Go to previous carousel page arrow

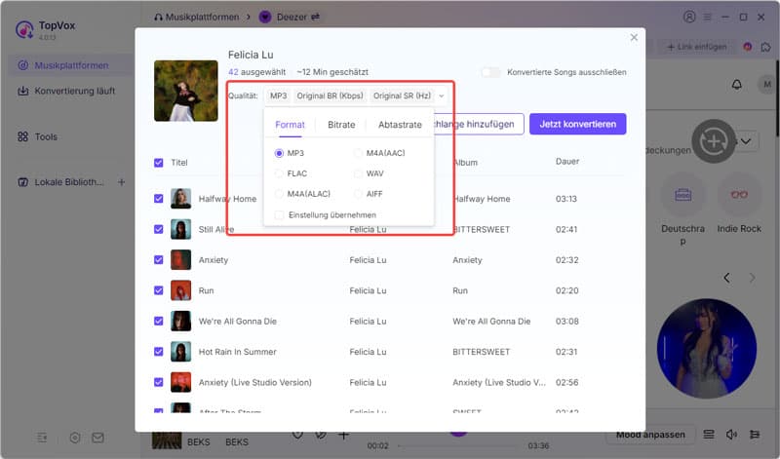(x=726, y=278)
